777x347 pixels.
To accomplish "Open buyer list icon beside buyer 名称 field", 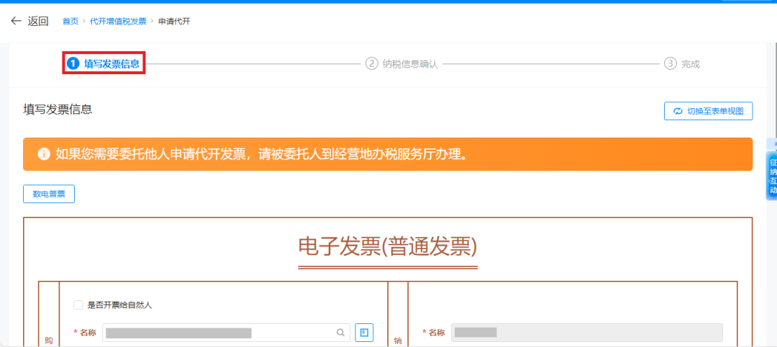I will tap(364, 333).
